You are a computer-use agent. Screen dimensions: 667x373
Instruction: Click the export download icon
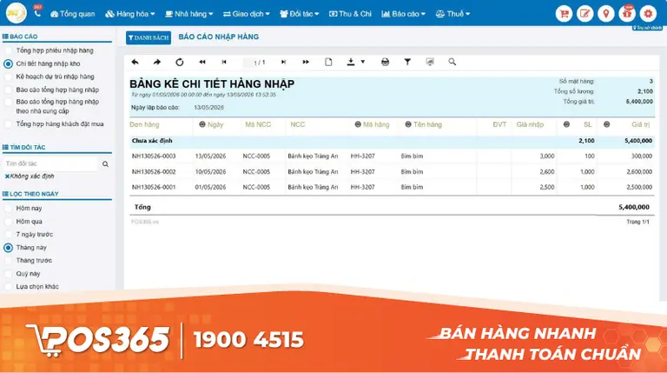[x=351, y=63]
